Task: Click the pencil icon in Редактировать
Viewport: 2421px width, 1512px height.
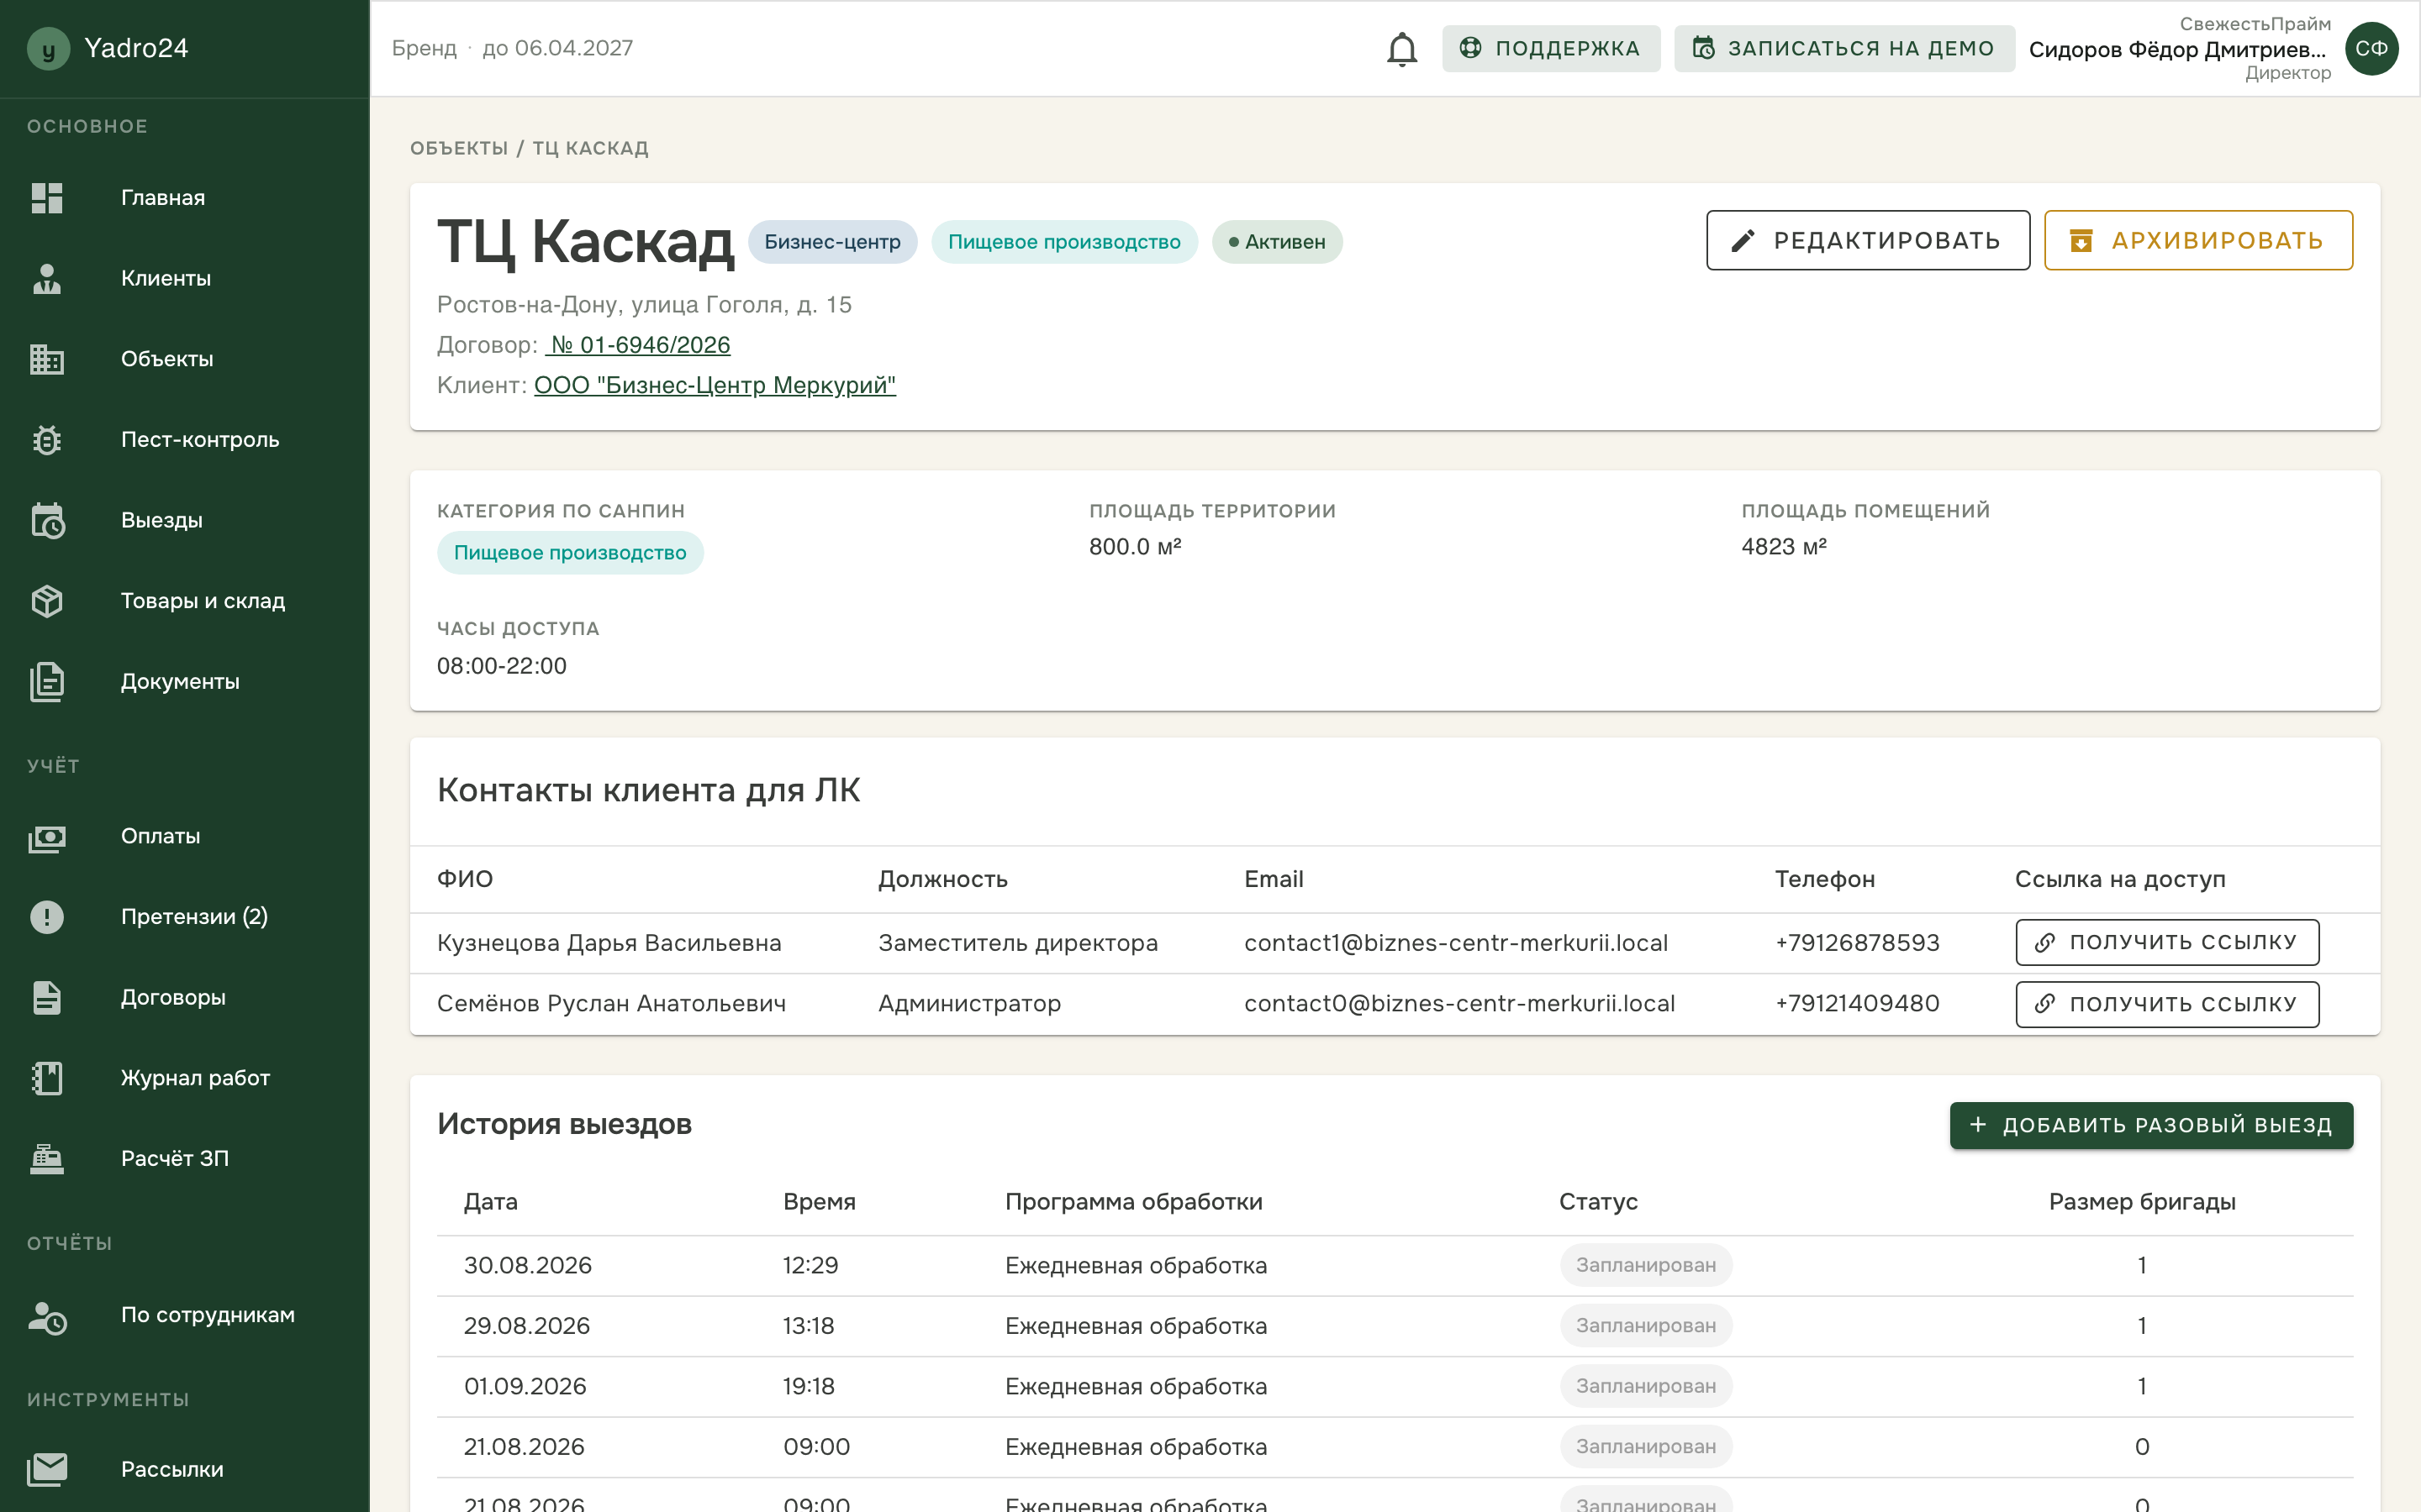Action: coord(1743,241)
